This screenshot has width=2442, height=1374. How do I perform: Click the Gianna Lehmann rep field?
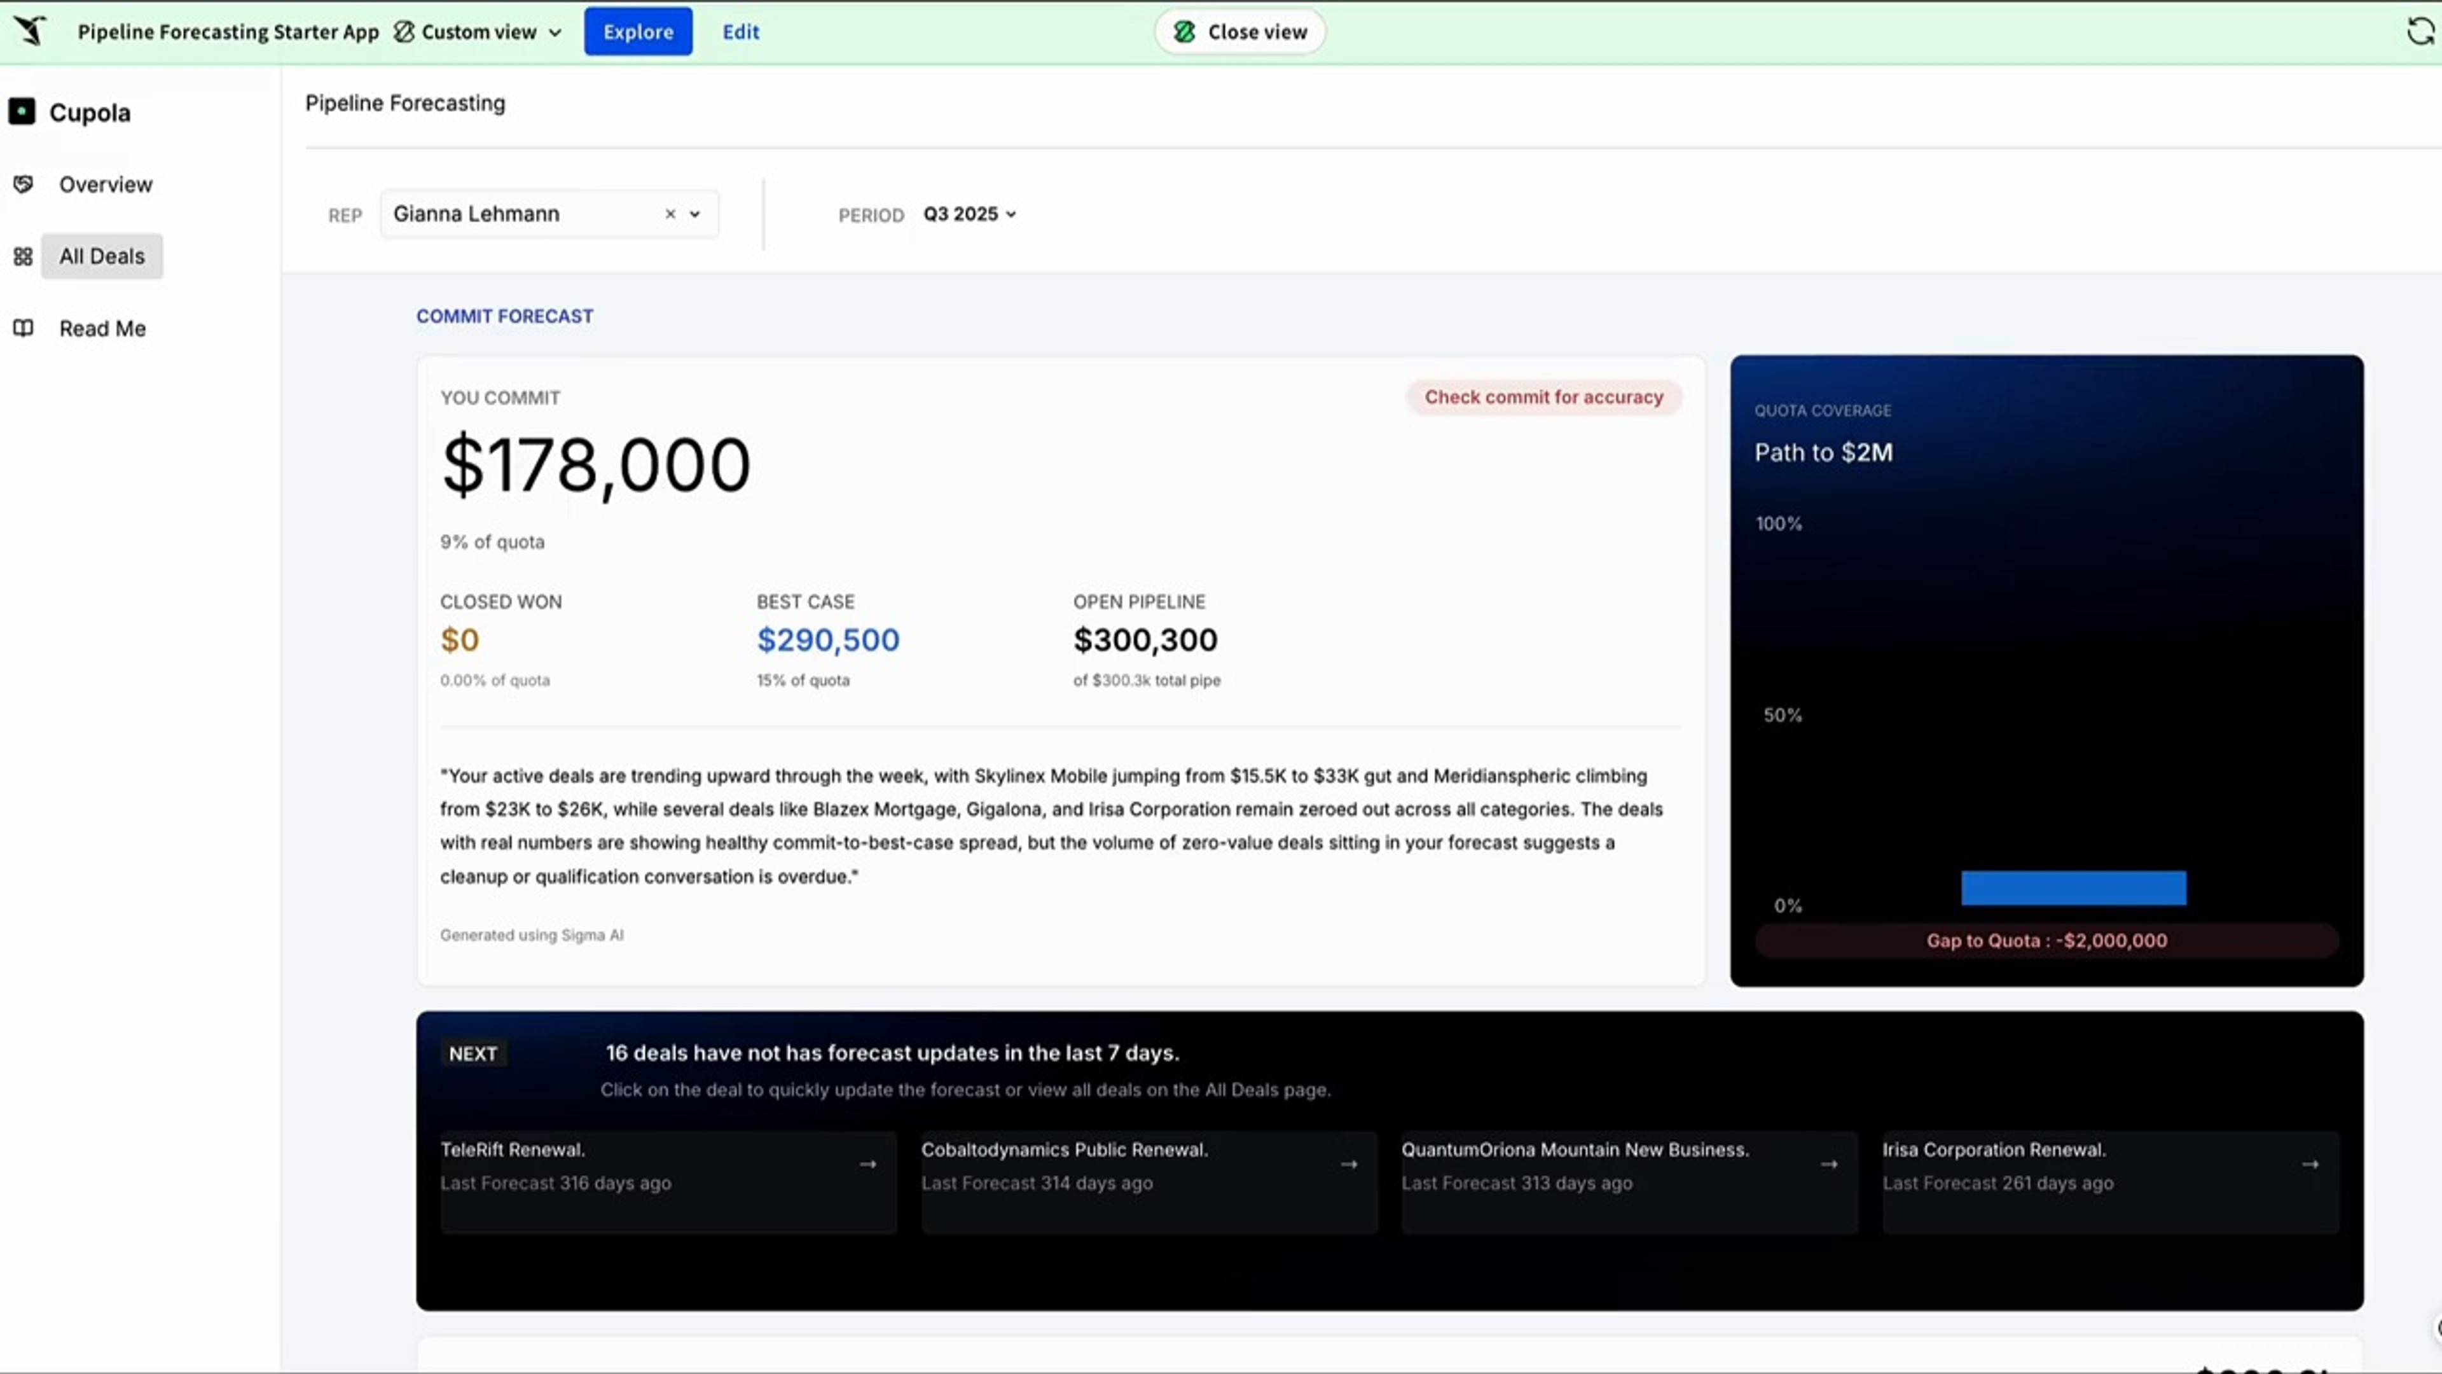(549, 214)
